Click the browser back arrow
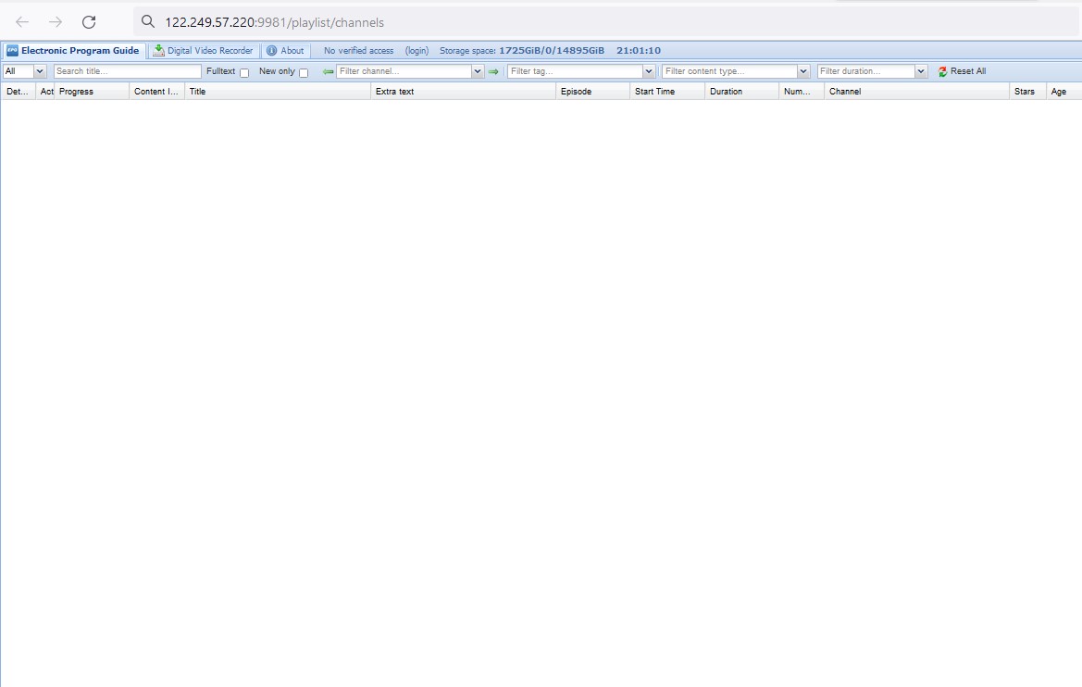The image size is (1082, 687). click(22, 22)
